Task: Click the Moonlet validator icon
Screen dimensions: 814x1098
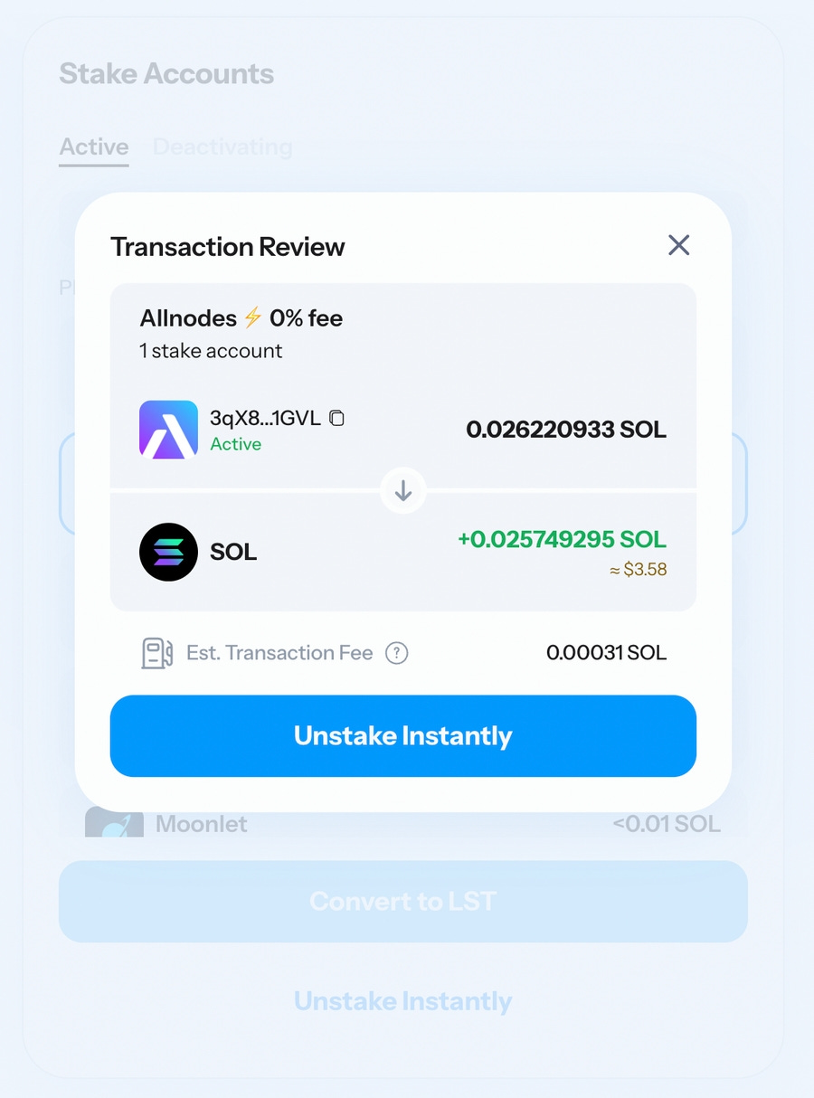Action: [x=114, y=823]
